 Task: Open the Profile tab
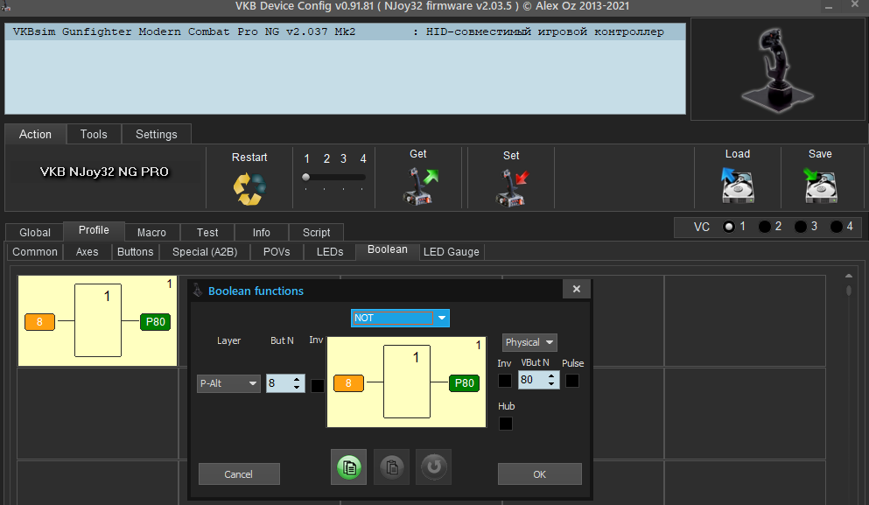pyautogui.click(x=94, y=230)
